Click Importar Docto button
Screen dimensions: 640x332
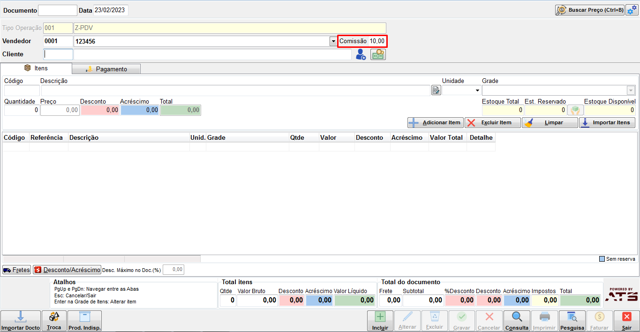pos(21,321)
